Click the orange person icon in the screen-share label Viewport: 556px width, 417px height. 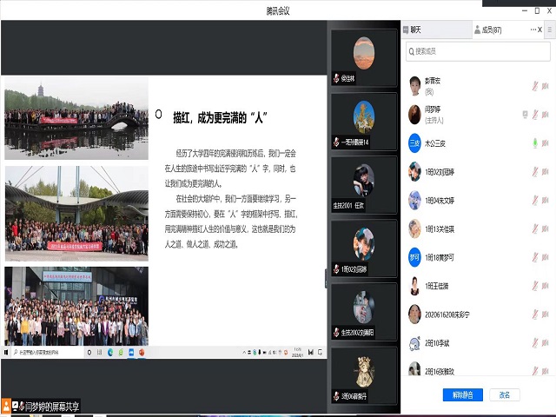coord(6,406)
